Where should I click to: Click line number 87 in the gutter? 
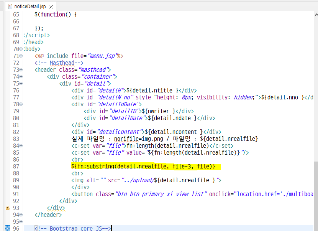(16, 167)
